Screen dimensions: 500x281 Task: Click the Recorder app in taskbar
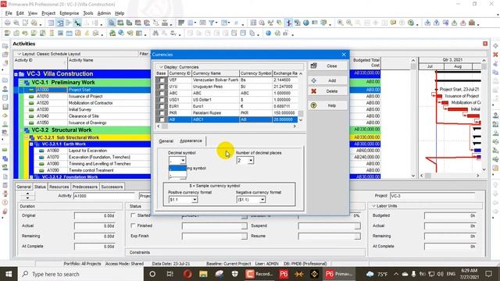[x=259, y=274]
